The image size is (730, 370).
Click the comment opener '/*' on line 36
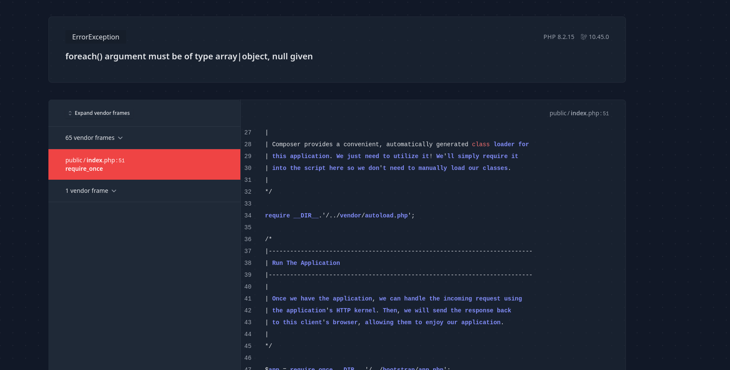[x=268, y=239]
